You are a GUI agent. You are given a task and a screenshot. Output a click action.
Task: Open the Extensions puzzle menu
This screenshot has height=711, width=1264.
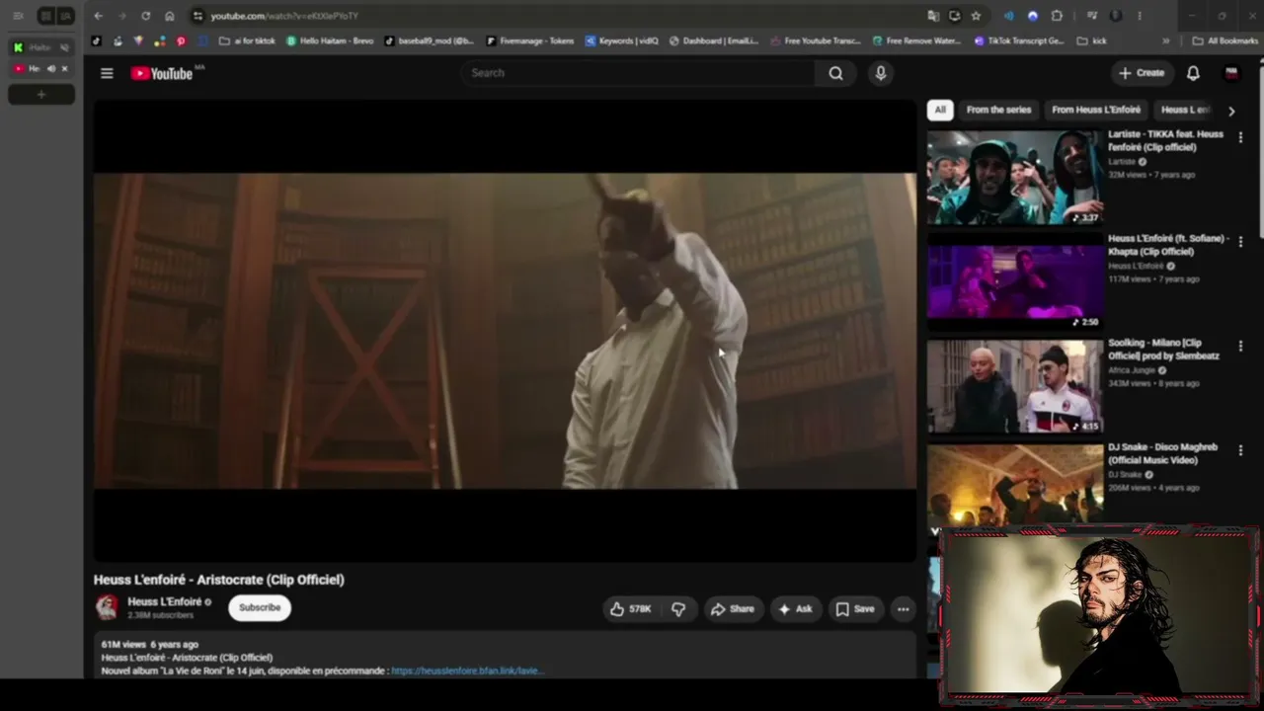(x=1057, y=16)
